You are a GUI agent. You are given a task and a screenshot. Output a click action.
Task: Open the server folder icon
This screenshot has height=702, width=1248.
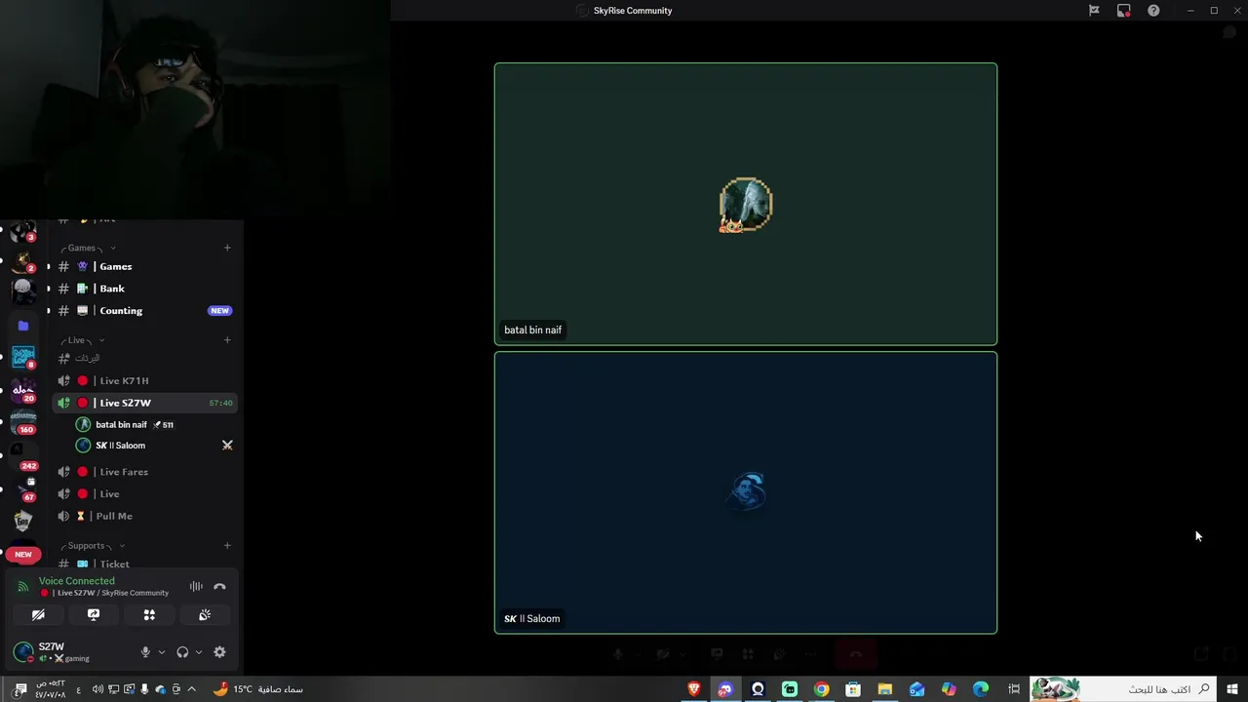(x=23, y=326)
